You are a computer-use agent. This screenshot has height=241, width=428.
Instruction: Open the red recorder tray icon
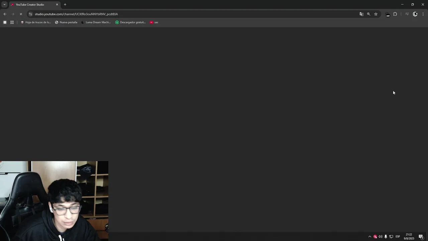pyautogui.click(x=375, y=237)
